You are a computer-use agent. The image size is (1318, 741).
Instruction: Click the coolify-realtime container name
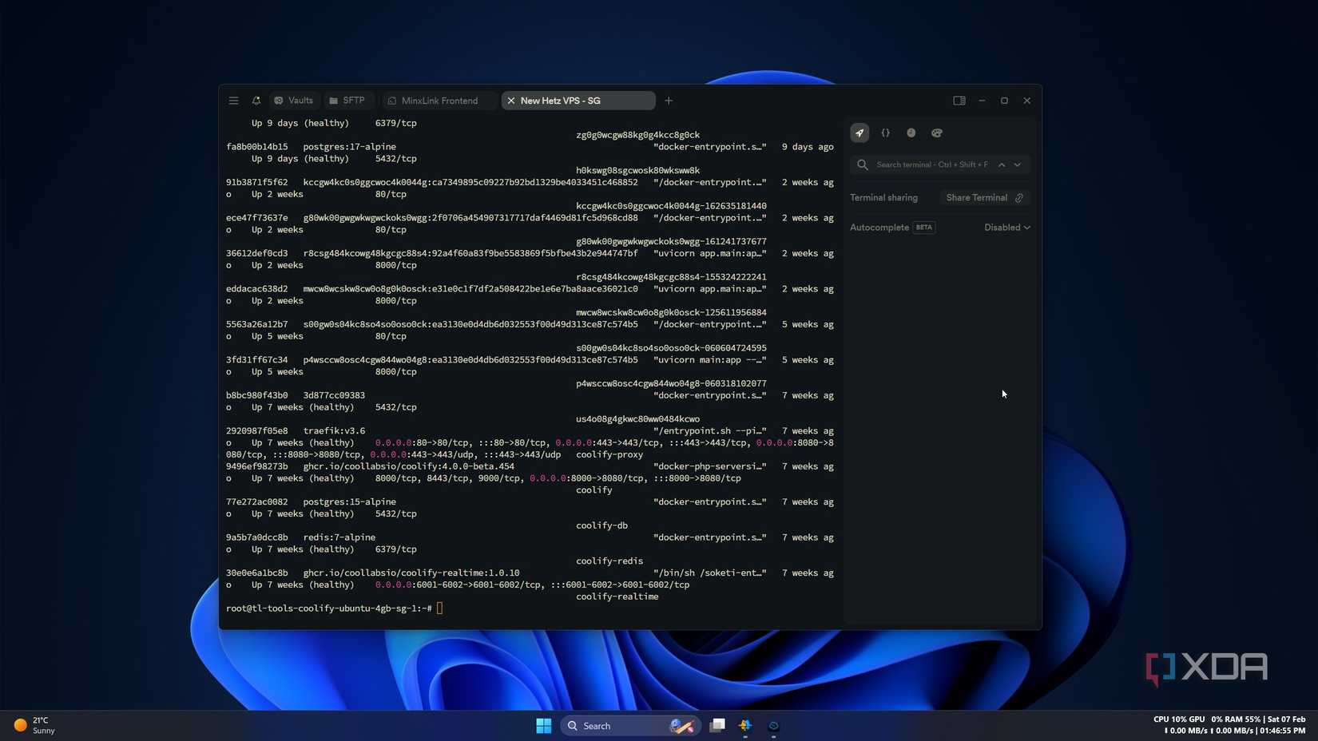617,596
